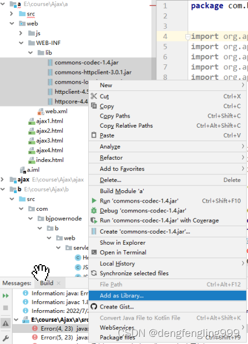This screenshot has width=248, height=344.
Task: Click the green Run arrow icon
Action: [94, 200]
